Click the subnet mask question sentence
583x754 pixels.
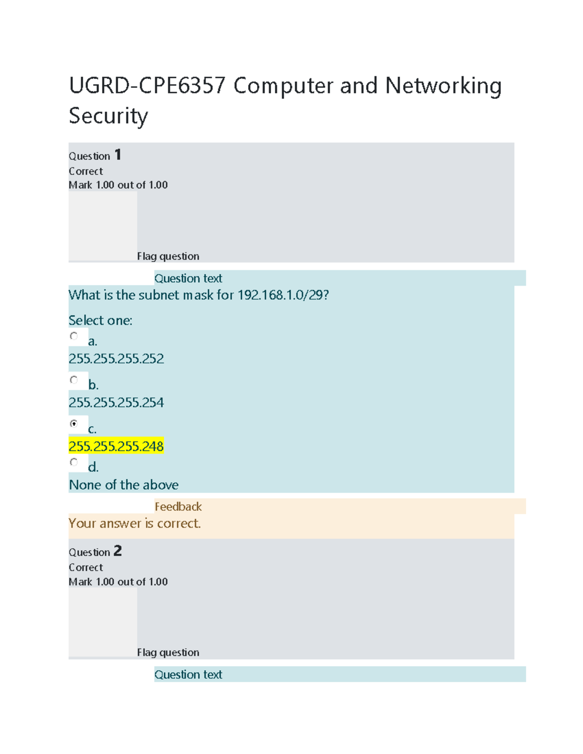[199, 295]
